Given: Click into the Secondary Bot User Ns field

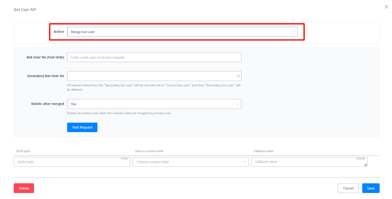Looking at the screenshot, I should pos(151,76).
